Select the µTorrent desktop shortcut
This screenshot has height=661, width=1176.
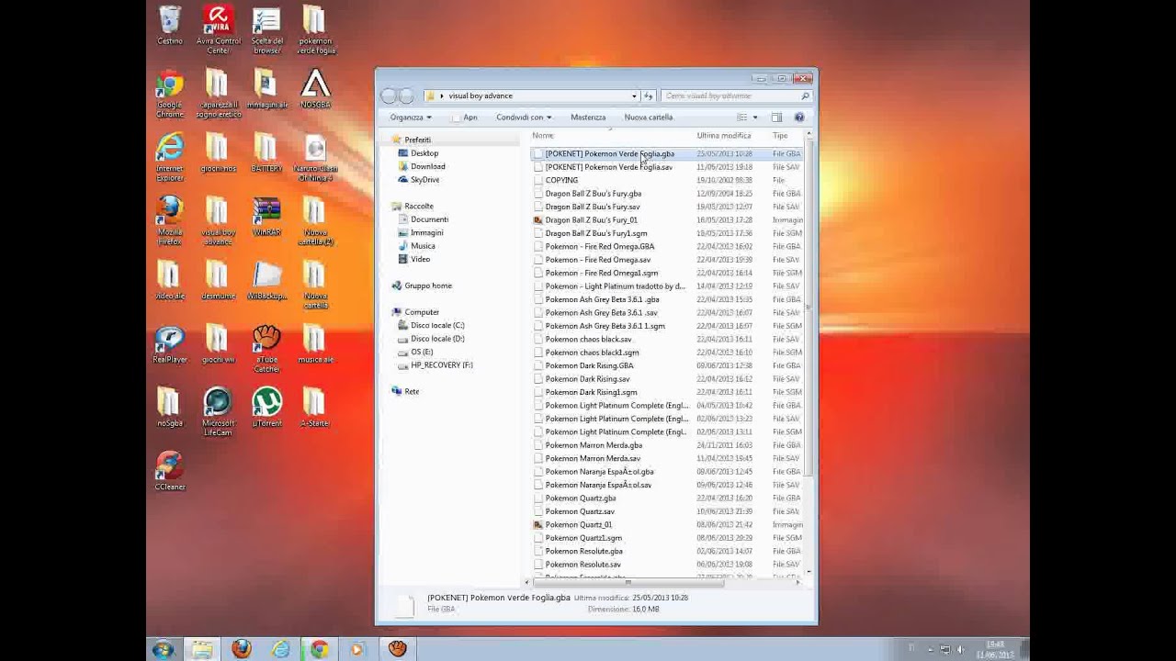pos(266,408)
